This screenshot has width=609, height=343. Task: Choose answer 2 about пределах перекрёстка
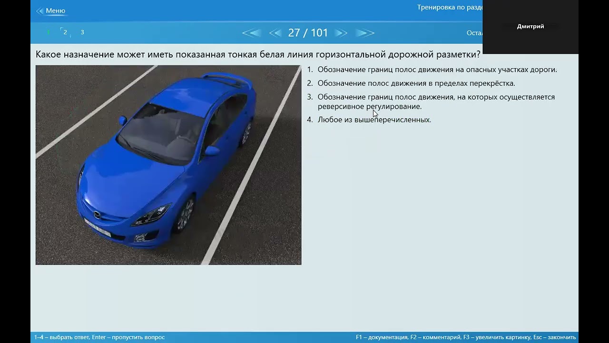(411, 83)
